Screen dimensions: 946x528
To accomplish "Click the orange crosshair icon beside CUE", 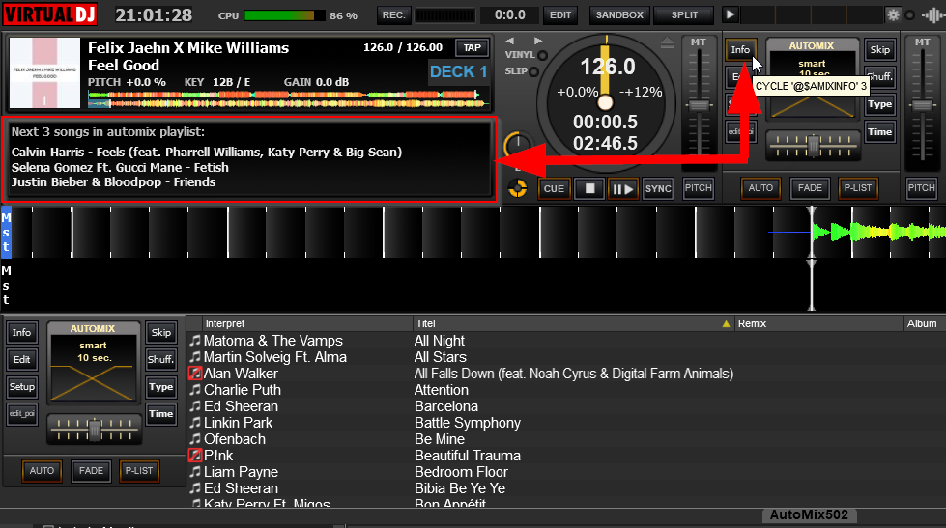I will tap(518, 188).
